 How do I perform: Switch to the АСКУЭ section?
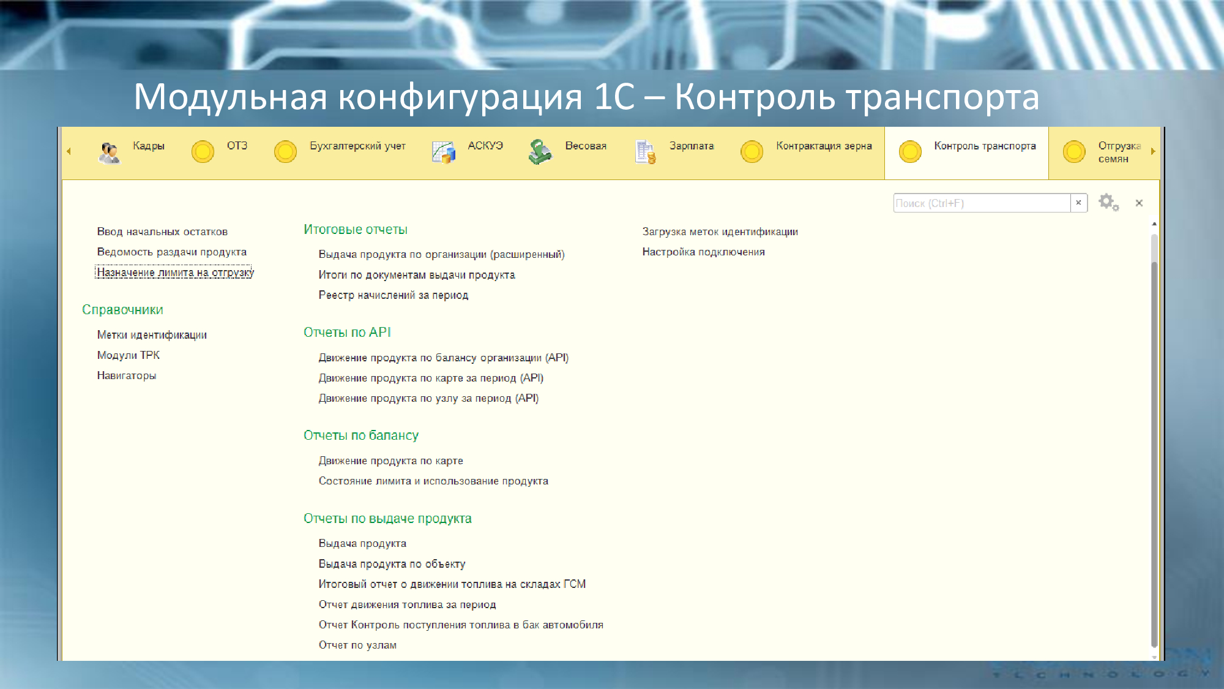pyautogui.click(x=485, y=146)
